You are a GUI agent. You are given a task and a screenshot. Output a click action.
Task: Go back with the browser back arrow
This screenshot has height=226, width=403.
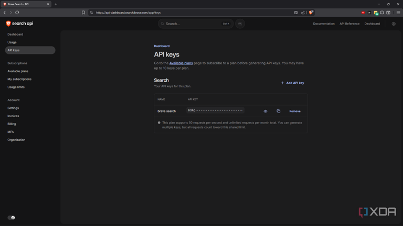point(5,13)
